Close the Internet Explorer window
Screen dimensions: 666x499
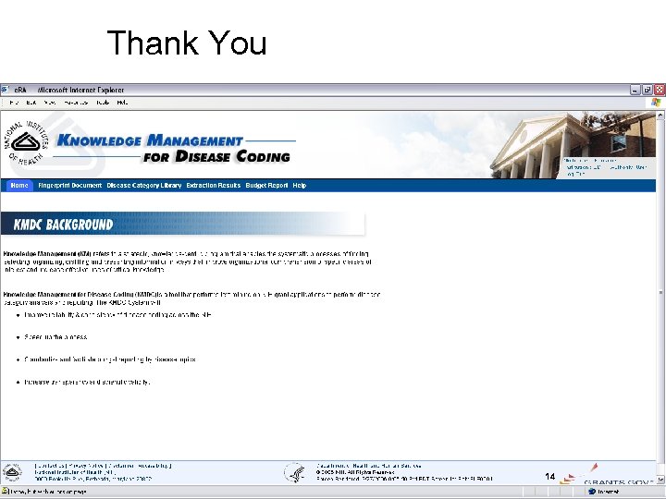click(x=660, y=90)
